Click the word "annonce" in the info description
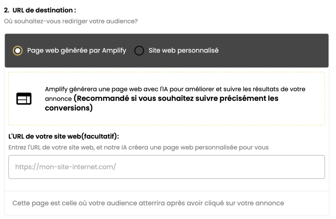 tap(58, 99)
